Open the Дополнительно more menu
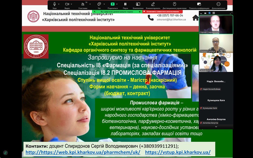Screen dimensions: 253x158 click(218, 5)
